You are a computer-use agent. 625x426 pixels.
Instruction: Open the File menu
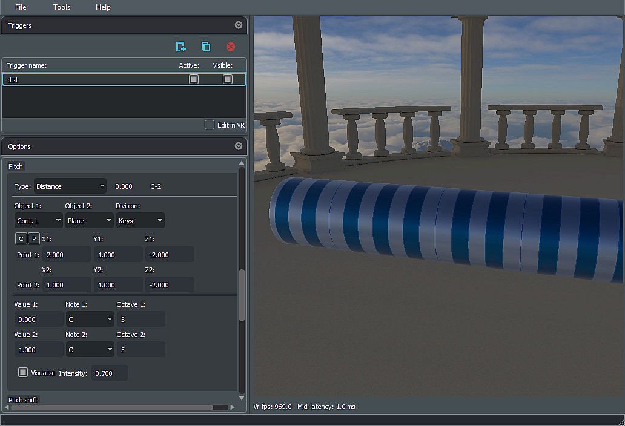pyautogui.click(x=21, y=7)
